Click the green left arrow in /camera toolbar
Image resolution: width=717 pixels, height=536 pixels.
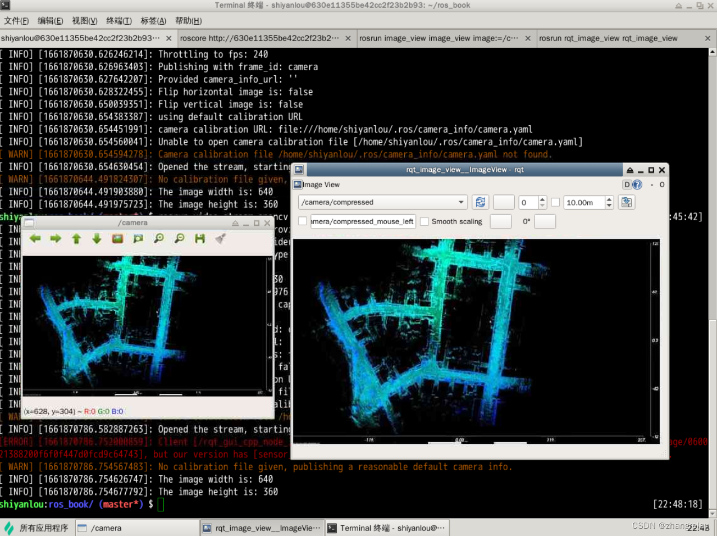[35, 238]
